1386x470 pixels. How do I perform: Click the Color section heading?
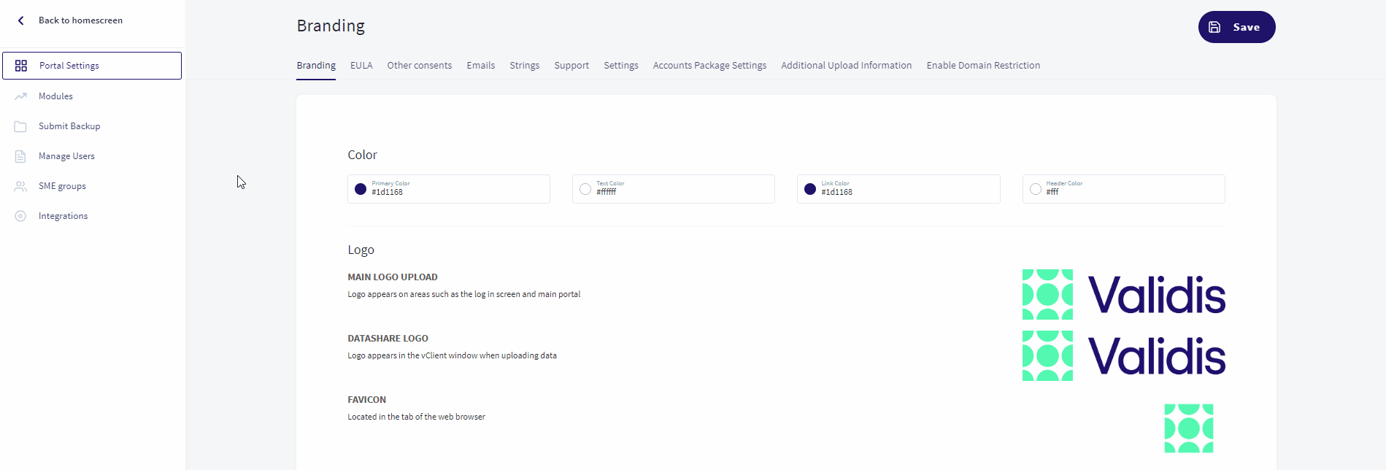363,155
